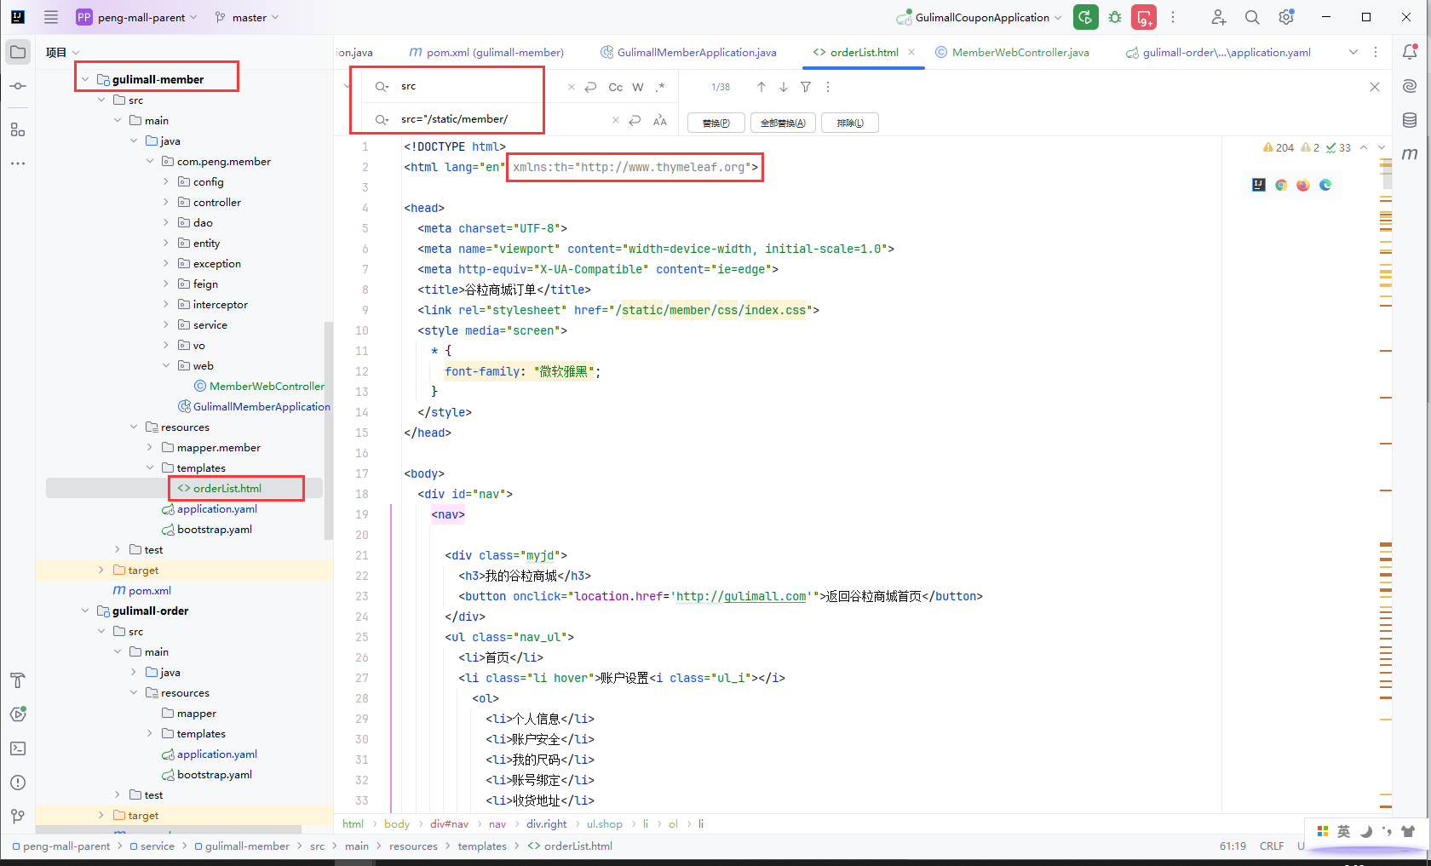
Task: Open the Services tool window
Action: (18, 714)
